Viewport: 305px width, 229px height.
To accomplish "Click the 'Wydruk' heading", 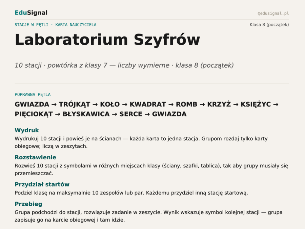I will (27, 130).
